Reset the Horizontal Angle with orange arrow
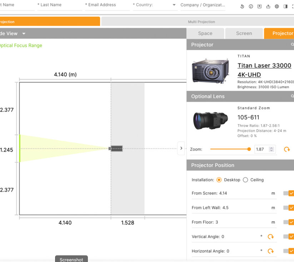This screenshot has height=262, width=294. pos(270,251)
